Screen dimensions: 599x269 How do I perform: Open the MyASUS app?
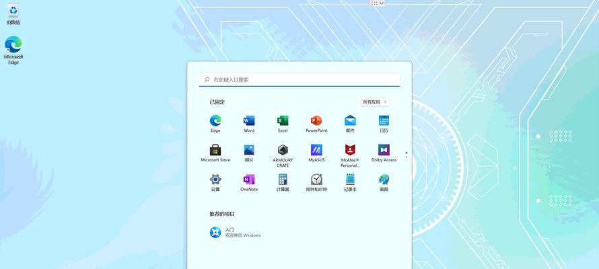[316, 153]
